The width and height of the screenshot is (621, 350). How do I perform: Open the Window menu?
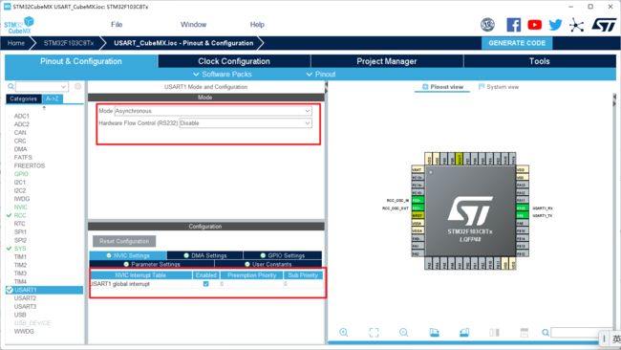click(193, 25)
